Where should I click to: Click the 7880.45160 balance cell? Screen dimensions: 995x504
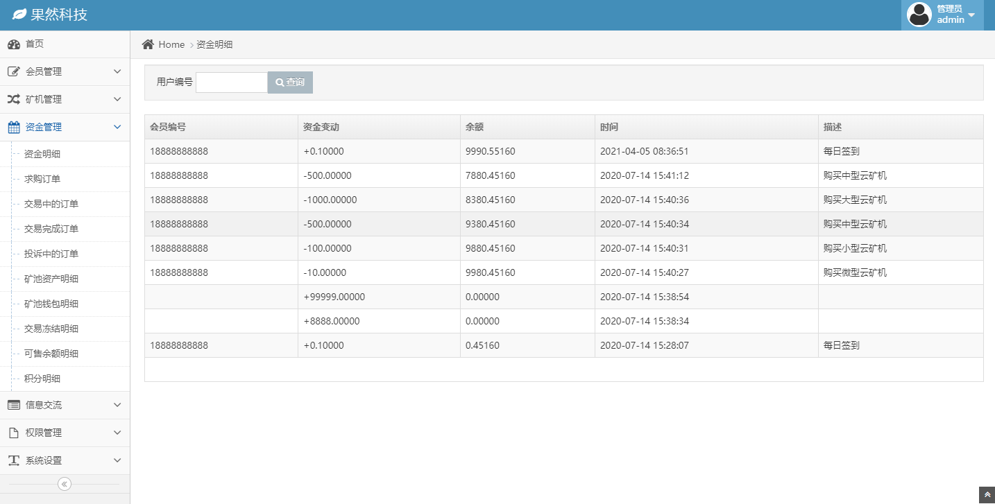[x=527, y=175]
